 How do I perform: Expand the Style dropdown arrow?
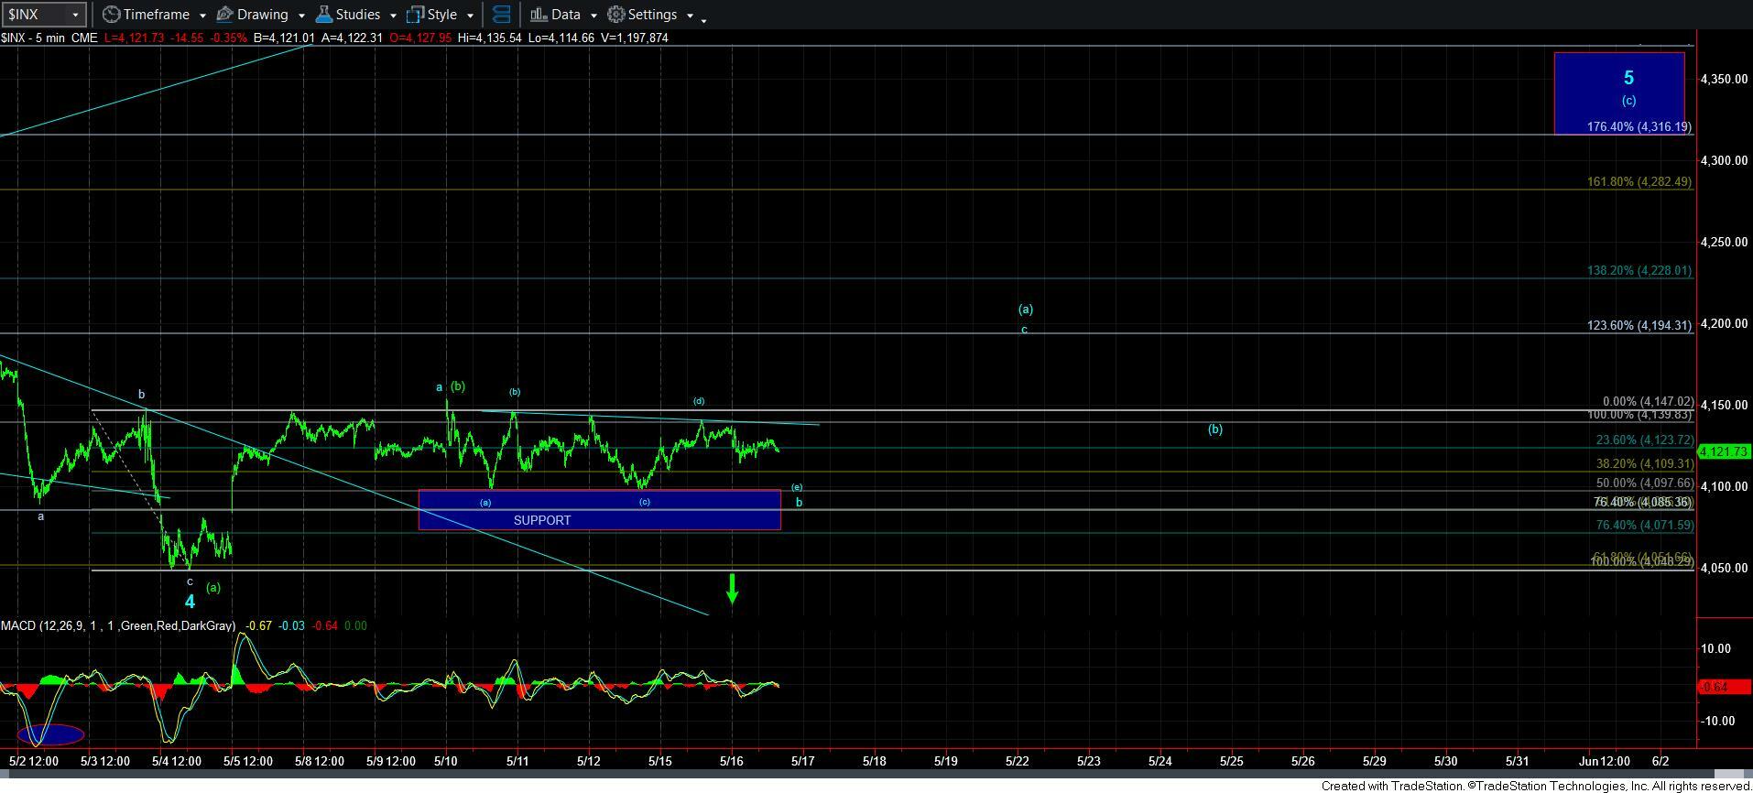[x=470, y=16]
